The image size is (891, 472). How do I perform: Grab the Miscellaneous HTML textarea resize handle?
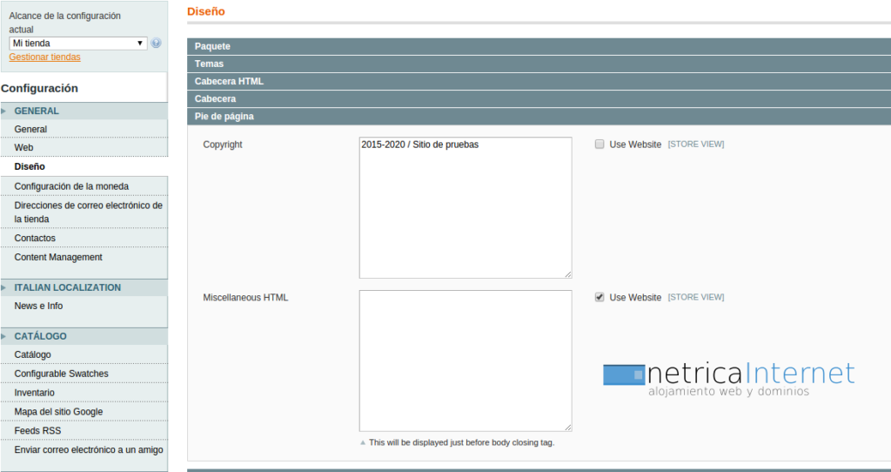[x=568, y=428]
